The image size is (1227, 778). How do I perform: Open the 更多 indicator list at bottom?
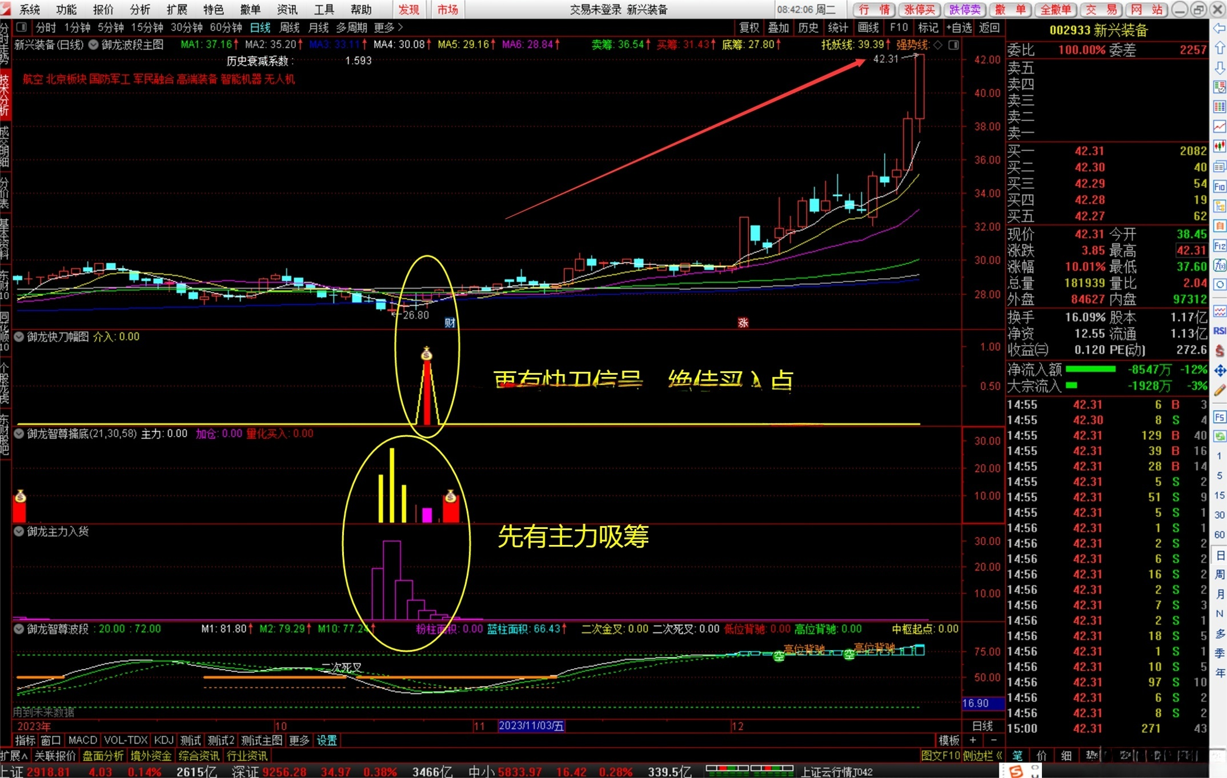[299, 740]
